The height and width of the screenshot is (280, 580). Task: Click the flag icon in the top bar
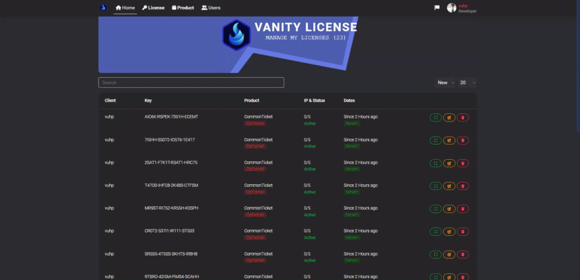click(437, 8)
